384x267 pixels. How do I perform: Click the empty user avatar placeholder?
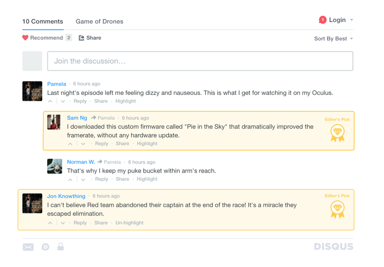coord(32,61)
